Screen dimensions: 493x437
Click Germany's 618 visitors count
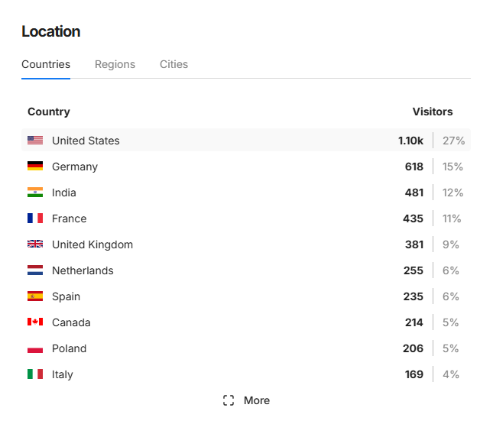(414, 167)
